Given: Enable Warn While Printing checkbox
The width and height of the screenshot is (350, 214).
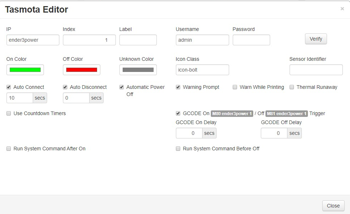Looking at the screenshot, I should coord(235,87).
